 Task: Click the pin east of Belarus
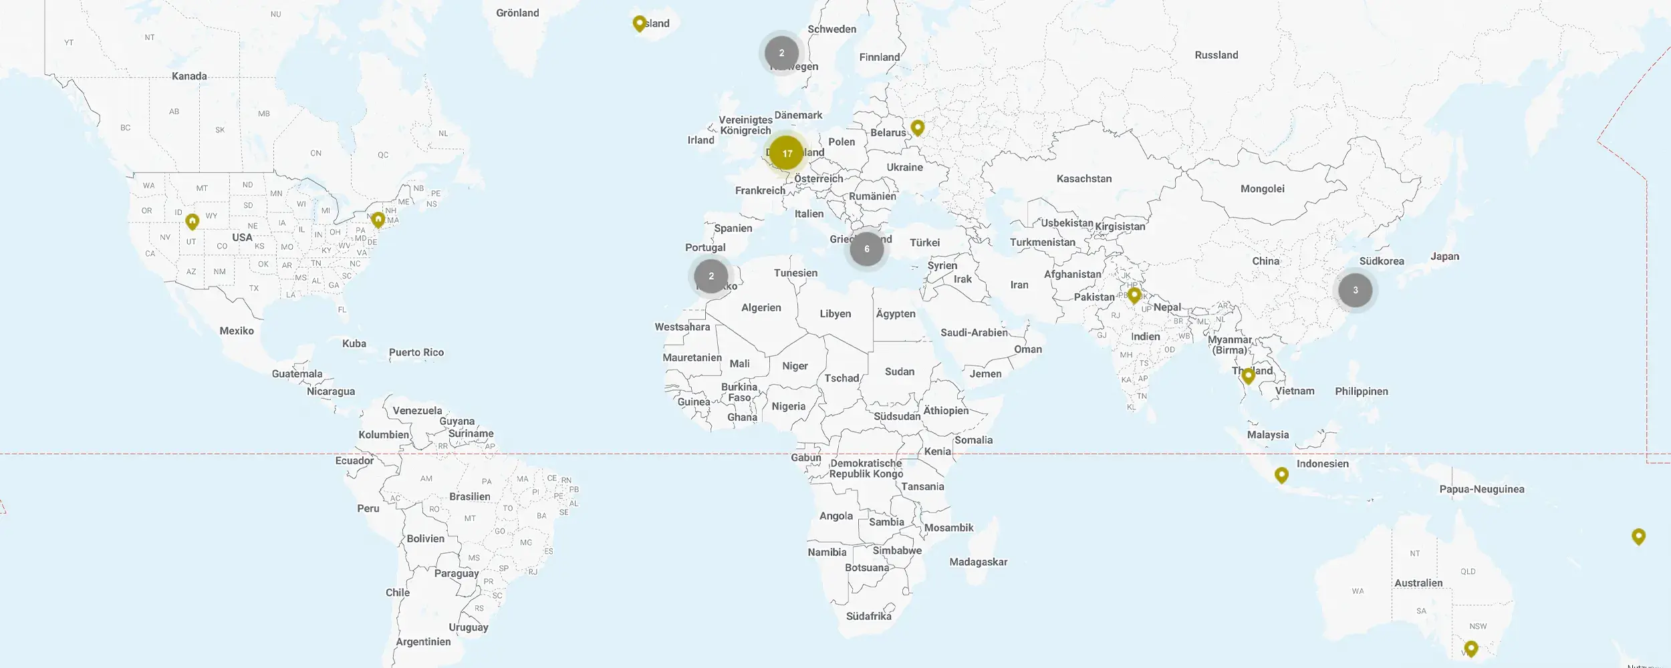tap(918, 127)
